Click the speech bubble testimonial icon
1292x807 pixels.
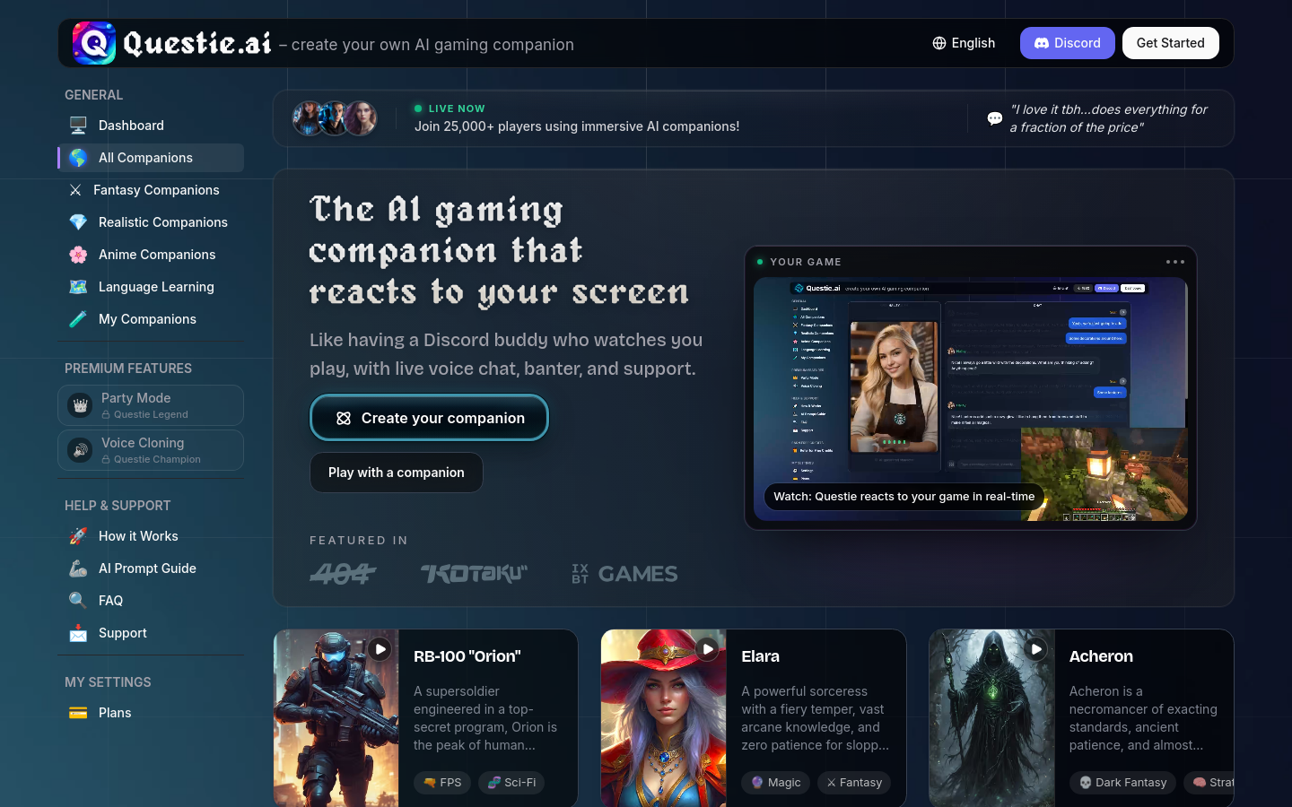point(994,118)
